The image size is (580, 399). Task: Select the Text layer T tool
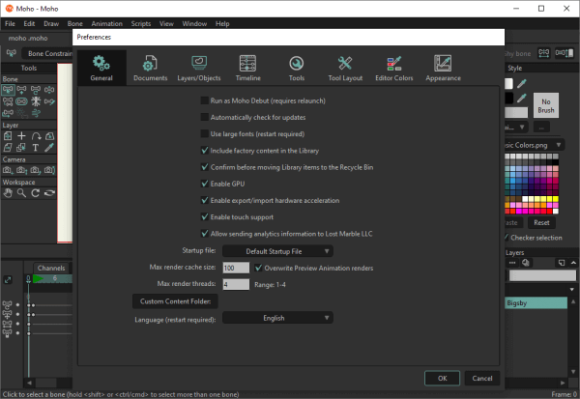[36, 148]
